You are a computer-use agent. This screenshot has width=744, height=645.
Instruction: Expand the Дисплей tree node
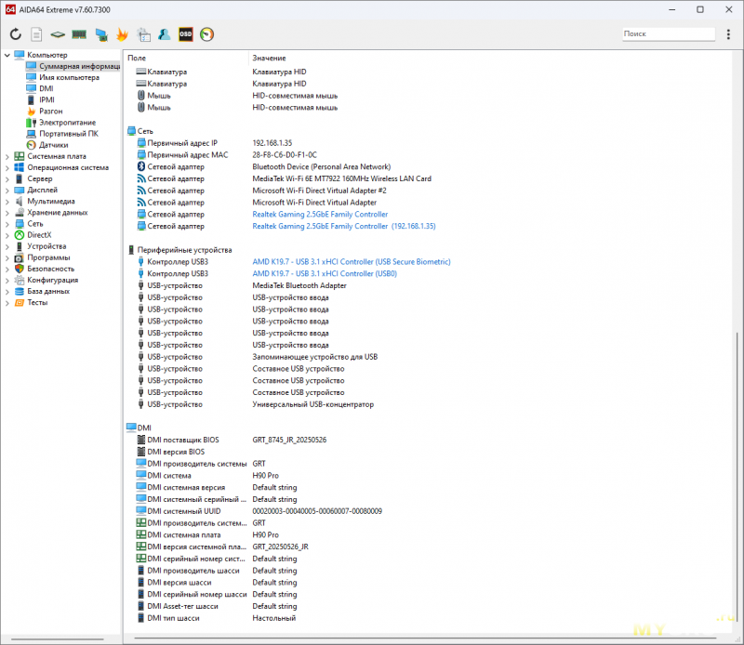[x=7, y=191]
